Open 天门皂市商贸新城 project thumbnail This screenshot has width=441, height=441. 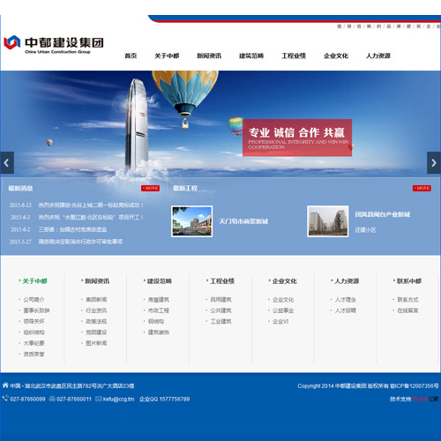click(x=192, y=221)
